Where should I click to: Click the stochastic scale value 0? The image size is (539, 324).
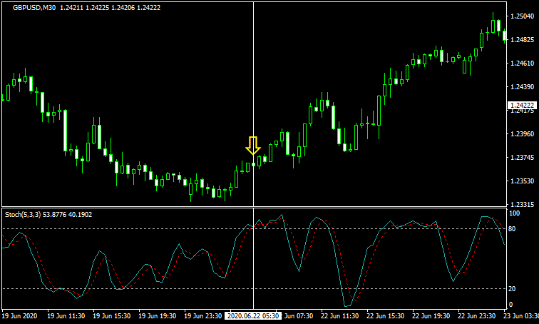point(510,305)
